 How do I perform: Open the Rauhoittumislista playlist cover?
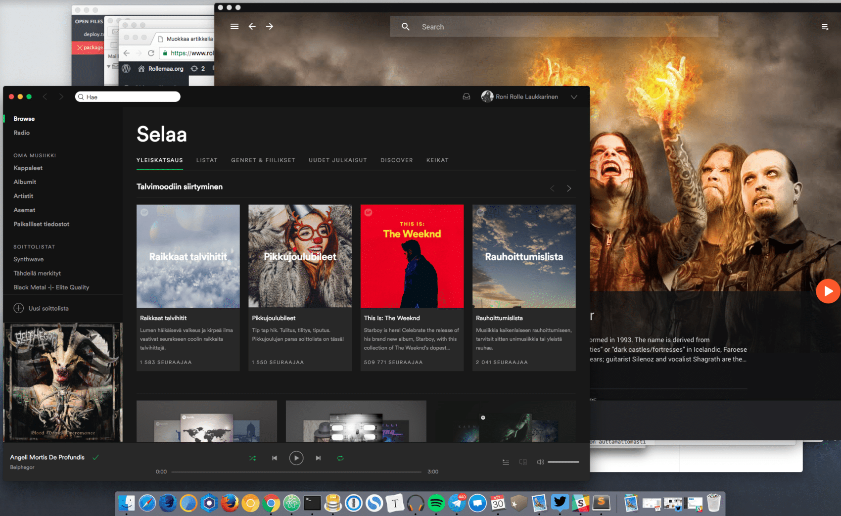coord(524,256)
